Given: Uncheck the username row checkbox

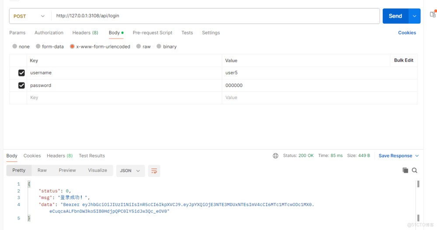Looking at the screenshot, I should tap(21, 73).
